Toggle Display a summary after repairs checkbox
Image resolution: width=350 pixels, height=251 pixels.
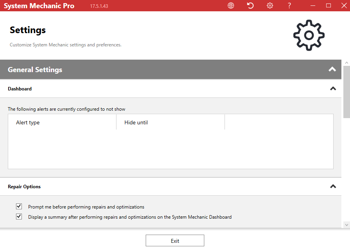tap(19, 216)
